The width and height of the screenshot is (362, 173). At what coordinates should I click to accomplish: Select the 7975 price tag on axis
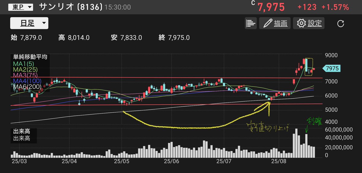pos(332,68)
